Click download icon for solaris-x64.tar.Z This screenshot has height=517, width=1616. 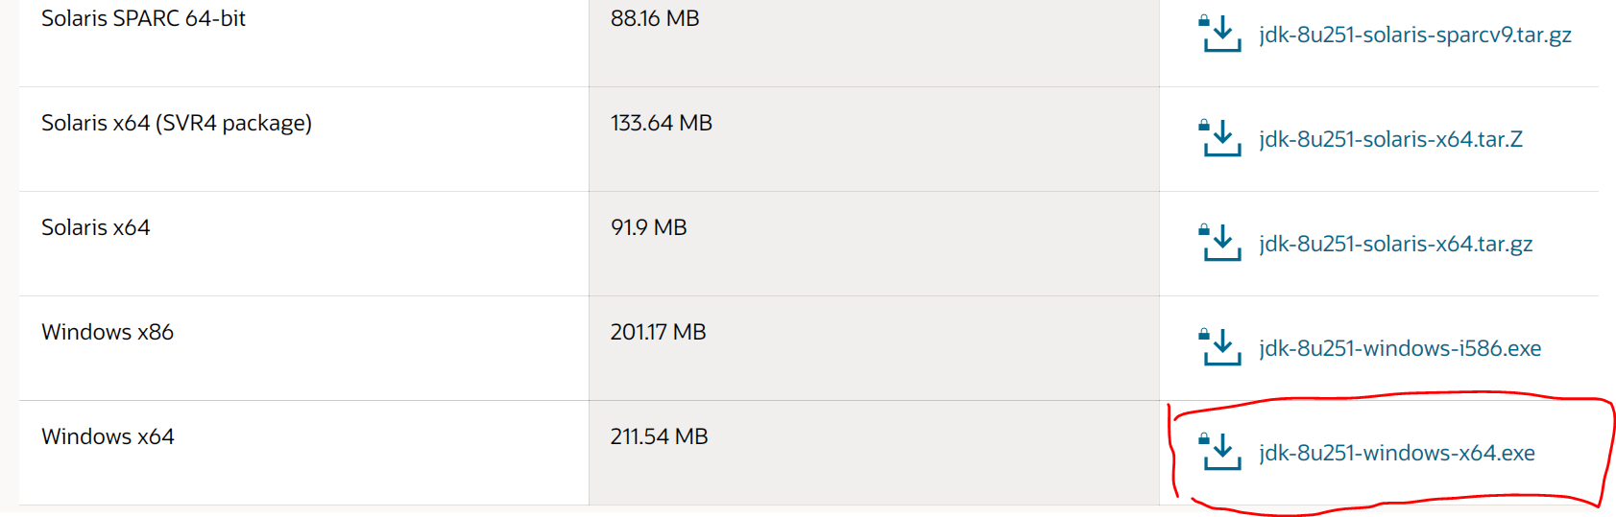[x=1220, y=138]
